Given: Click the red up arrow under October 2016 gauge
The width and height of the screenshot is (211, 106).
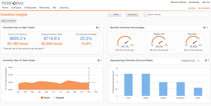Looking at the screenshot, I should click(x=151, y=50).
